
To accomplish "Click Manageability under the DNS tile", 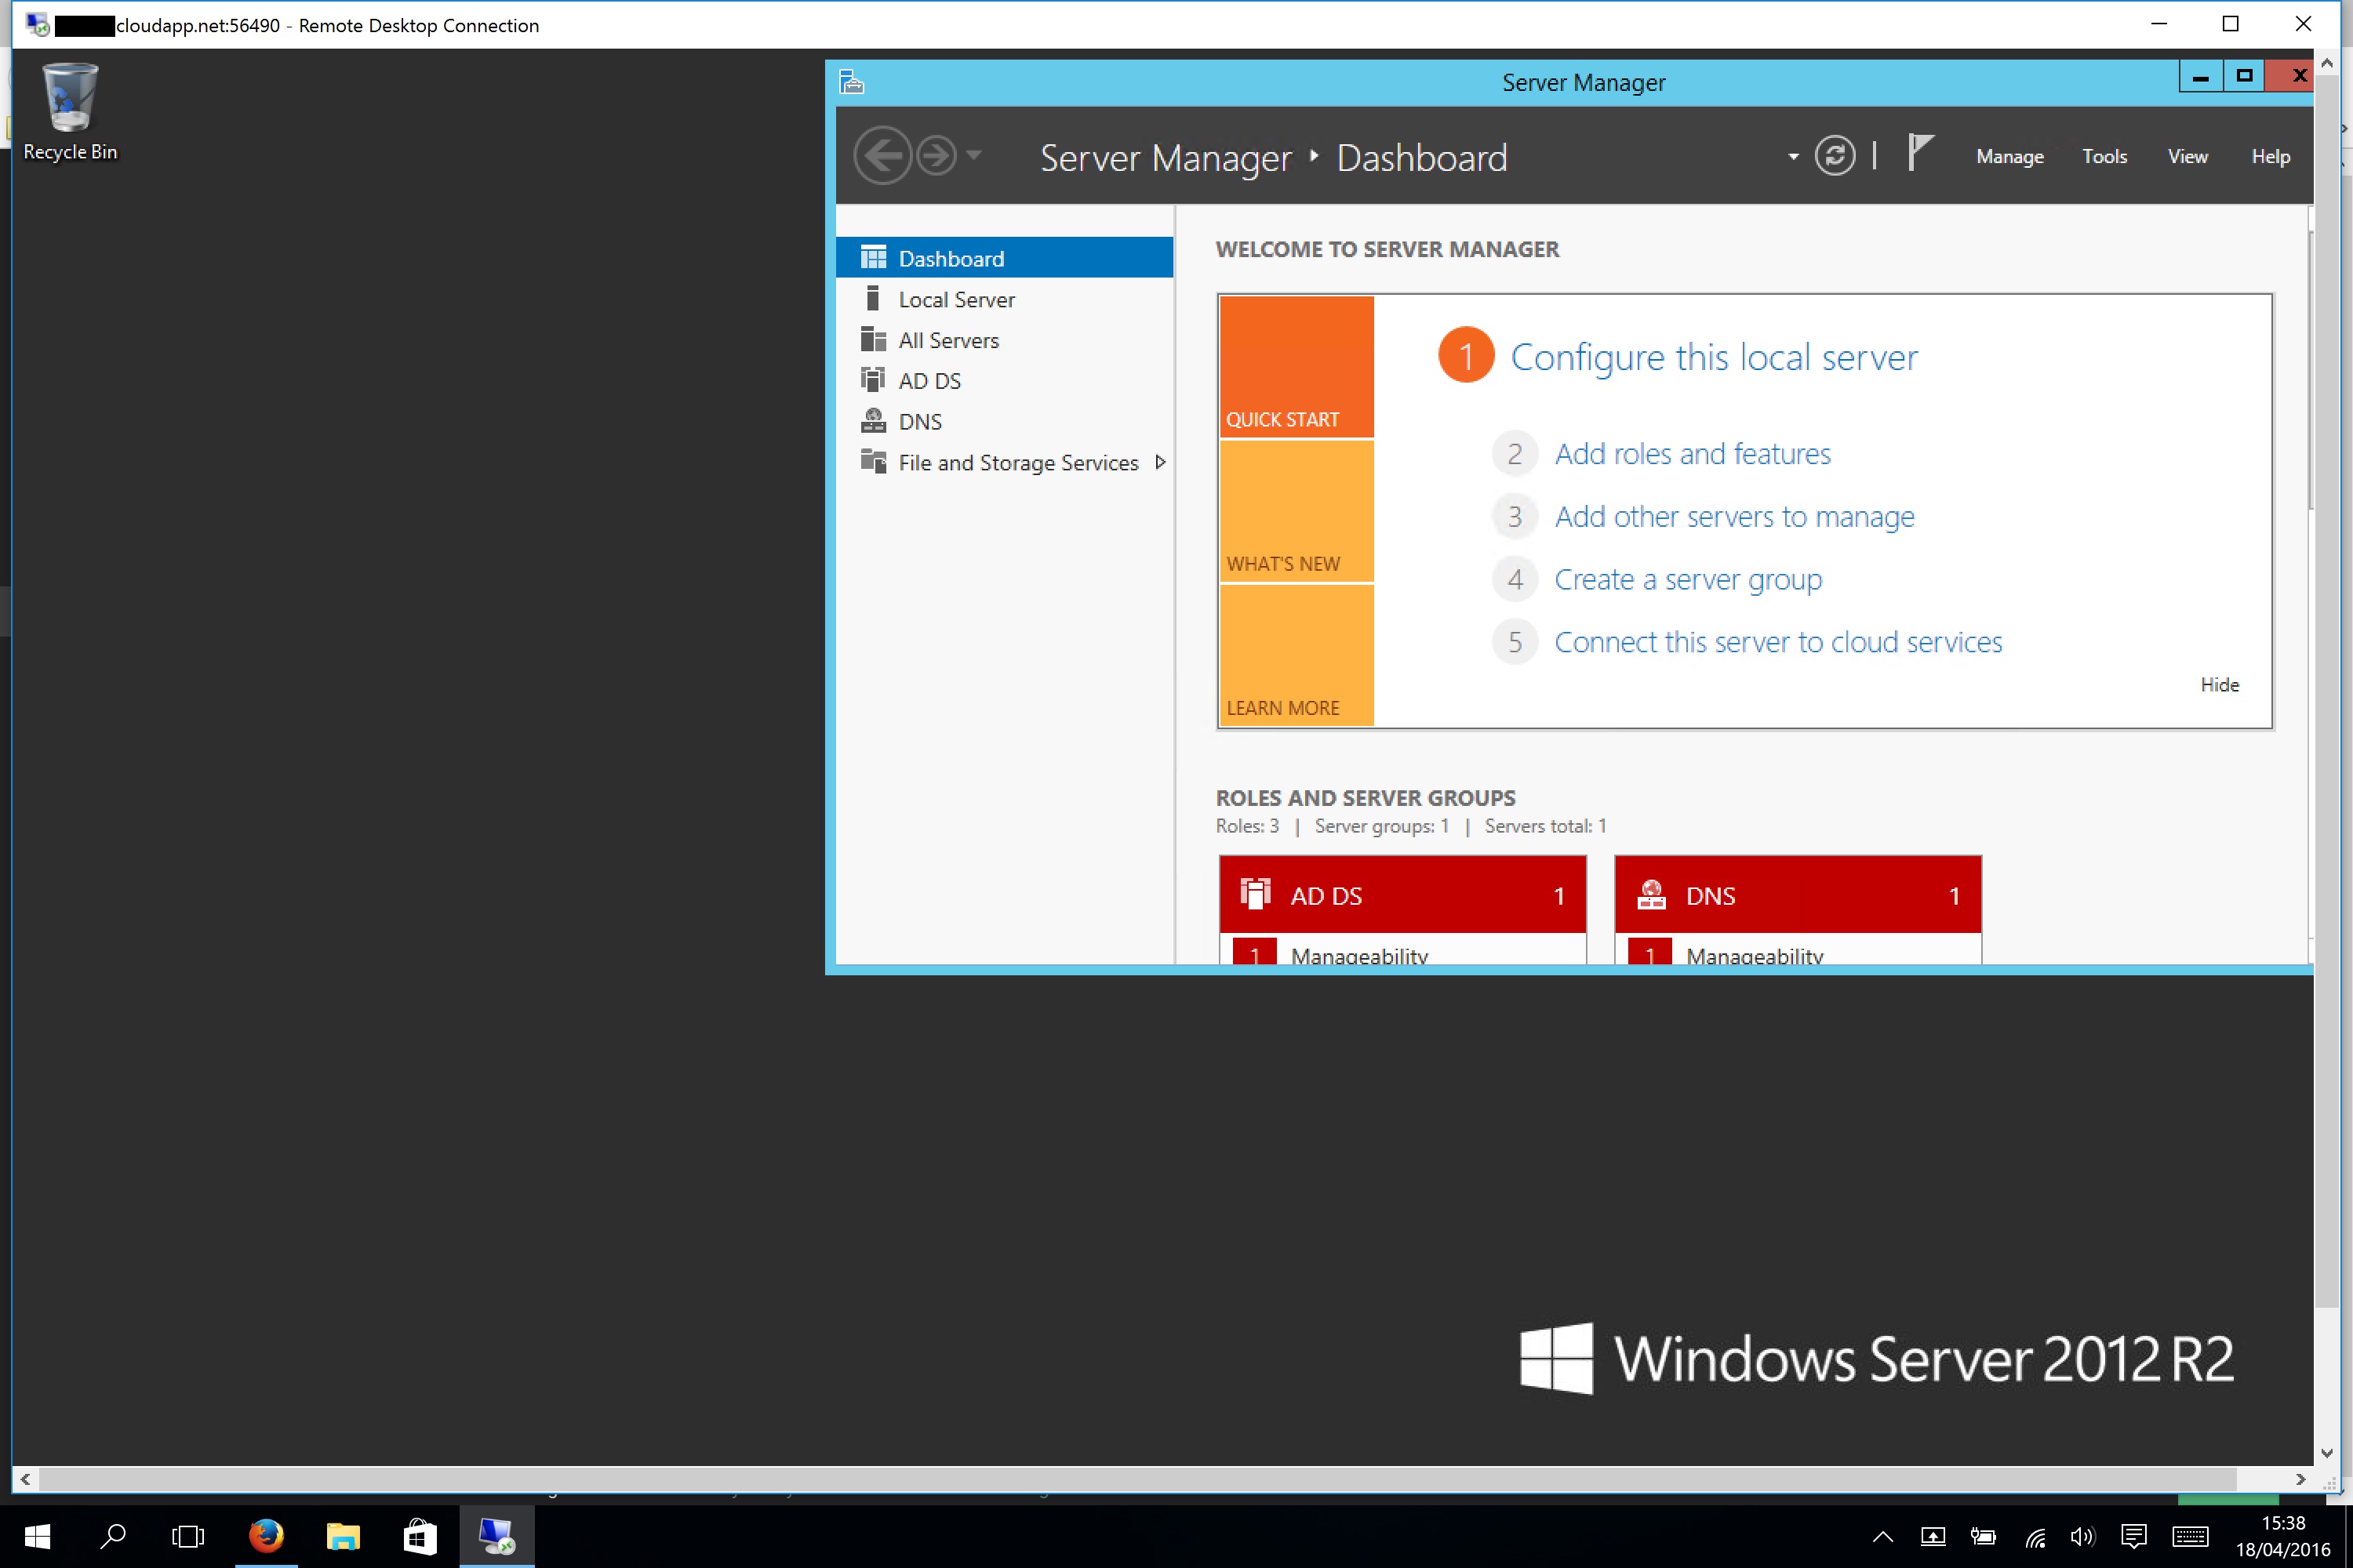I will click(1755, 955).
